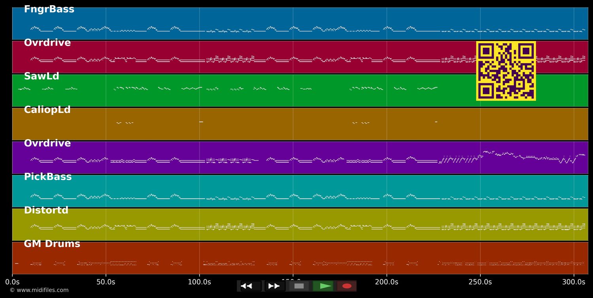Click the QR code overlay

click(506, 70)
